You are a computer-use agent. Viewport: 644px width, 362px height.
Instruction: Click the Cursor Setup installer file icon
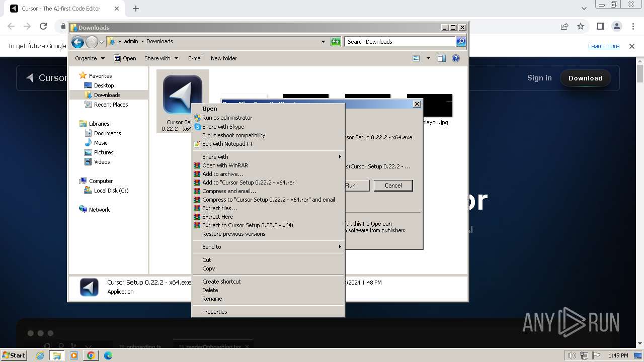click(183, 95)
